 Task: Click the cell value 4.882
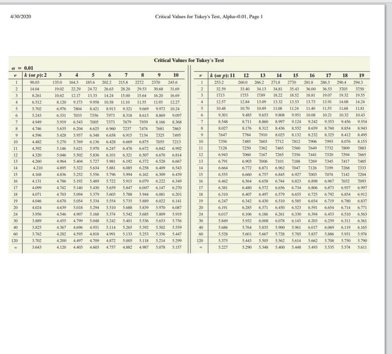(127, 247)
